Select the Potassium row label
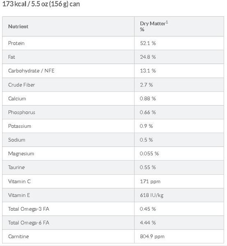The image size is (227, 246). pyautogui.click(x=20, y=126)
